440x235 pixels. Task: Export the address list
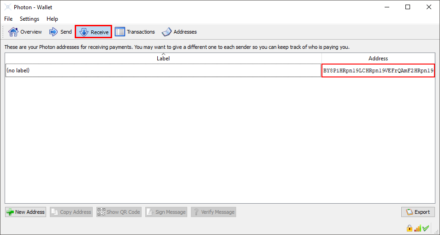[x=418, y=212]
